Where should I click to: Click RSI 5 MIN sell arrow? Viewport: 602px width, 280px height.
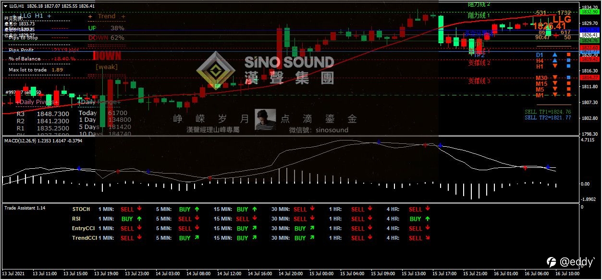pyautogui.click(x=197, y=218)
